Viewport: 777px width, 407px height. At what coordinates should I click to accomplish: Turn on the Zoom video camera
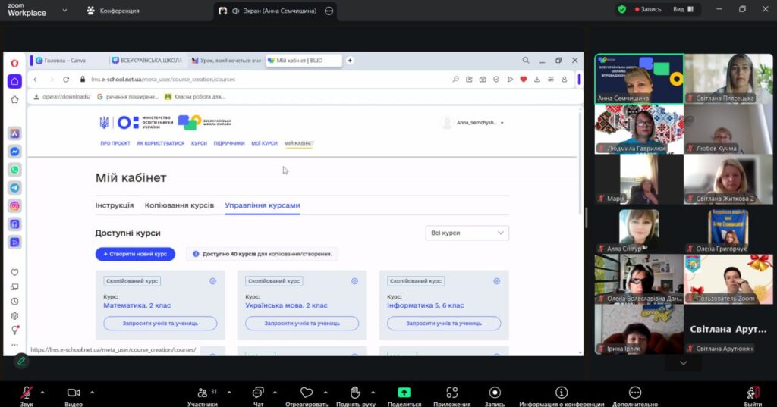74,393
